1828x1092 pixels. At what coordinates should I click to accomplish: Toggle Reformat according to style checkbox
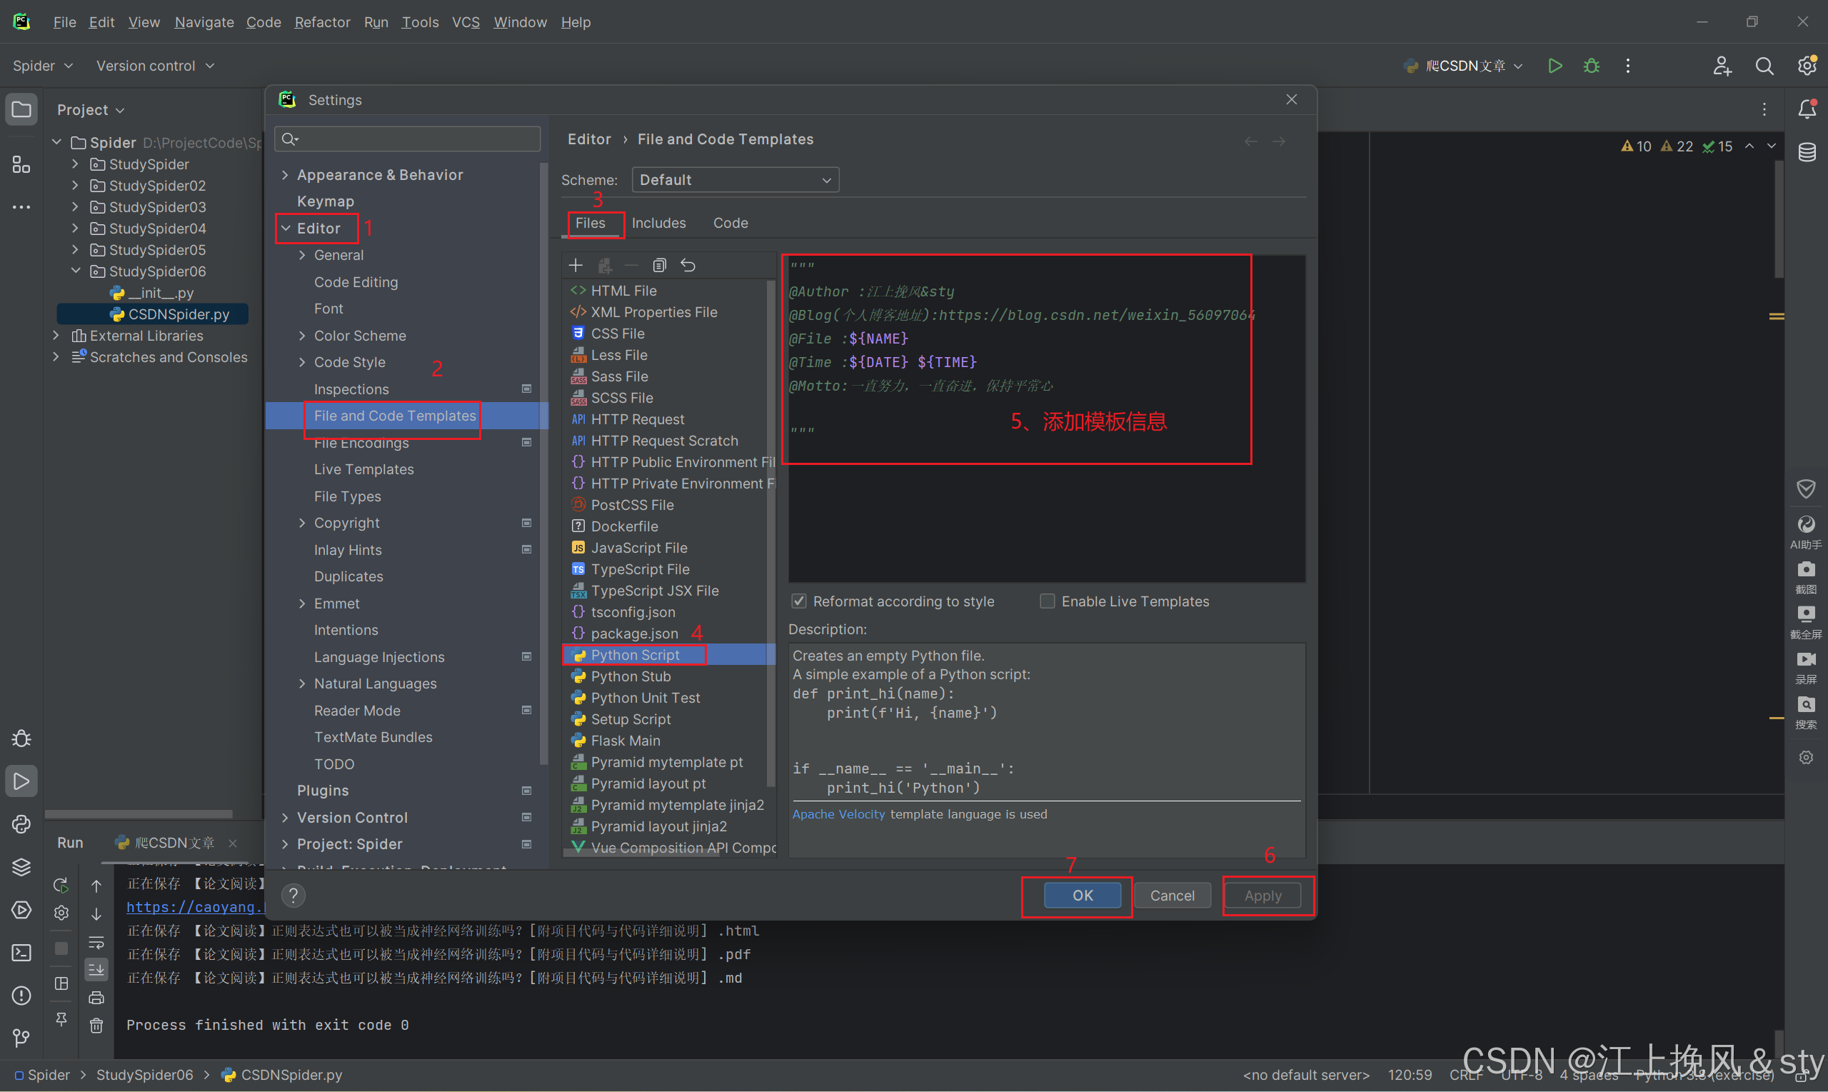(x=799, y=601)
